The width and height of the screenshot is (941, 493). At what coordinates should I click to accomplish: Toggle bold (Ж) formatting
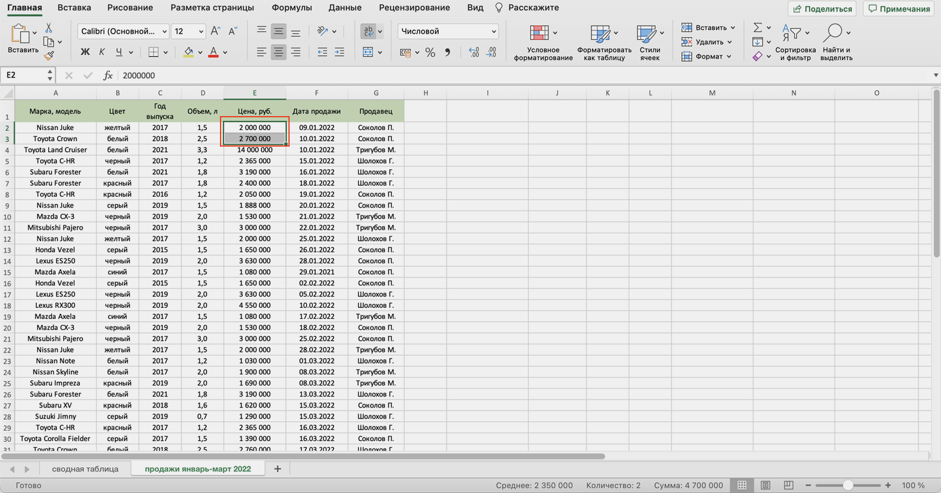coord(85,53)
